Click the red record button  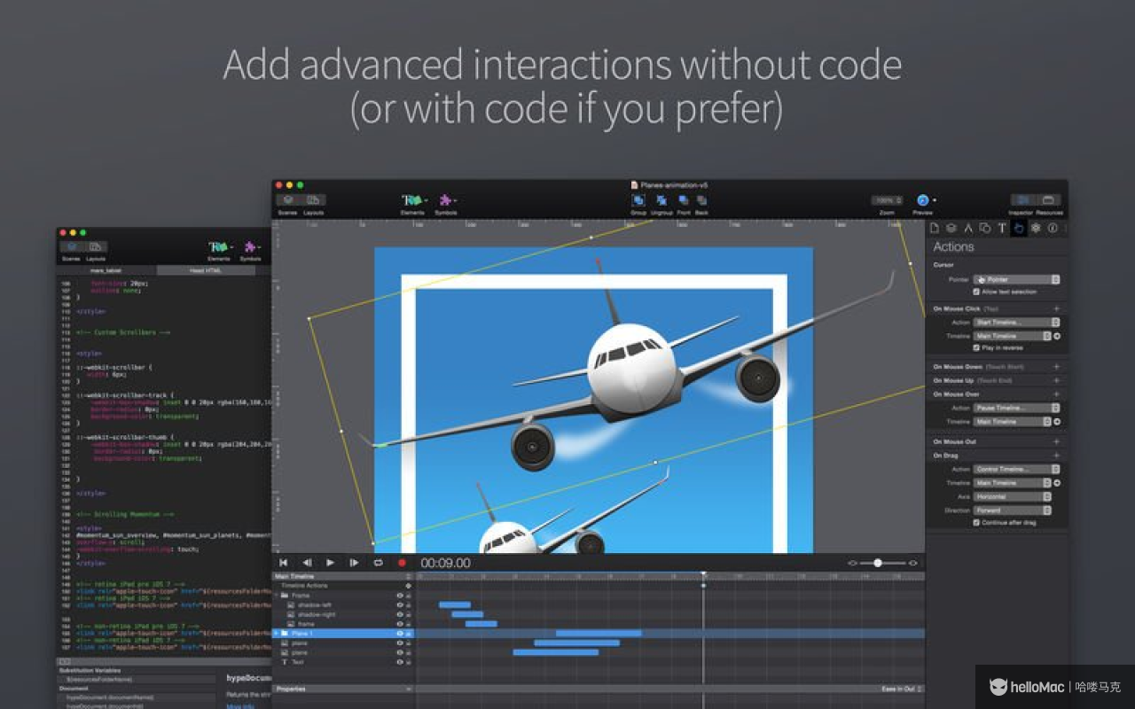point(402,562)
